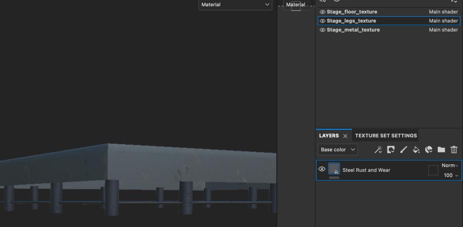The height and width of the screenshot is (227, 463).
Task: Open the Material viewport mode dropdown
Action: [x=235, y=5]
